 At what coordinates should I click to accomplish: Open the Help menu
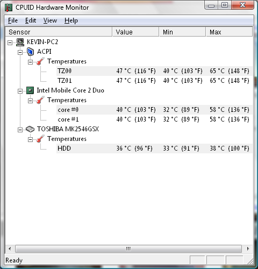tap(71, 20)
